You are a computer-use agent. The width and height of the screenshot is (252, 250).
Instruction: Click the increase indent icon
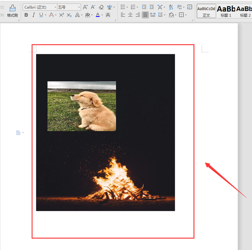point(152,7)
